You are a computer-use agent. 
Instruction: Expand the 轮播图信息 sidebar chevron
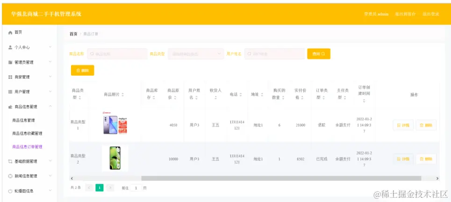pos(50,190)
